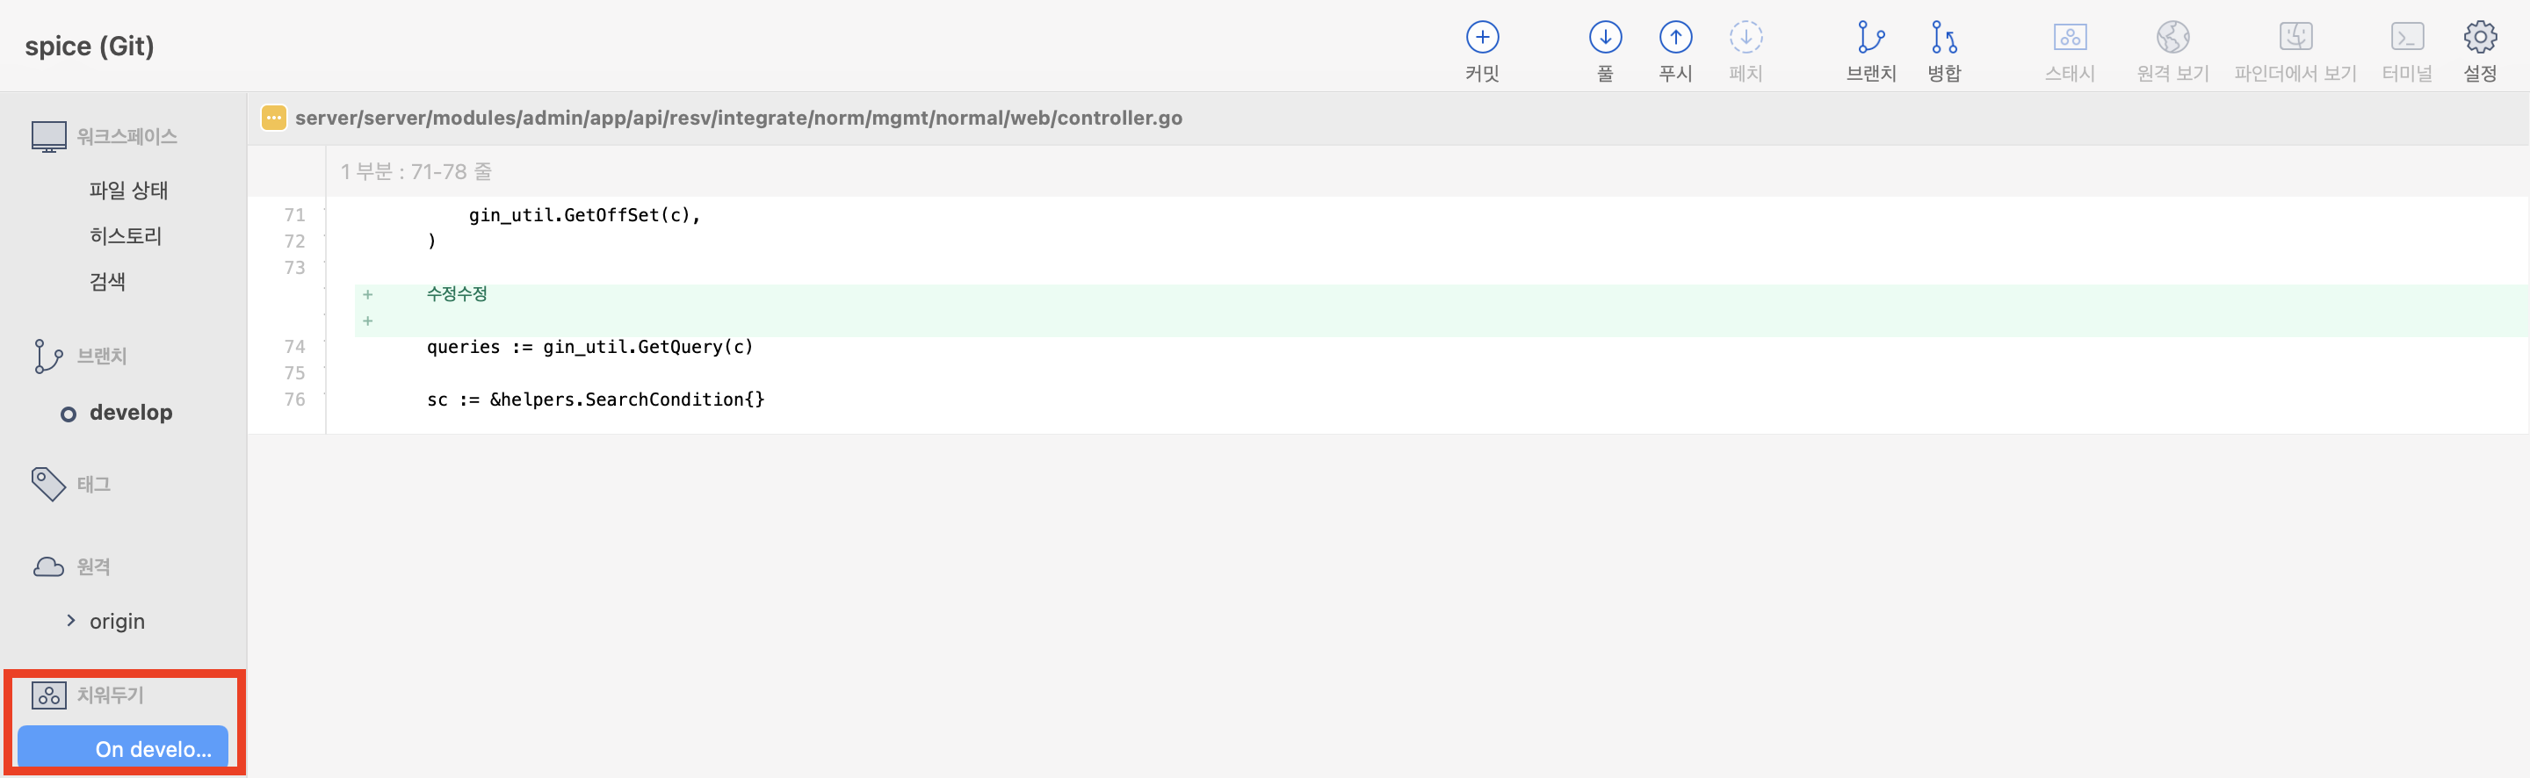Click the Stash (스태시) toolbar icon

tap(2070, 38)
